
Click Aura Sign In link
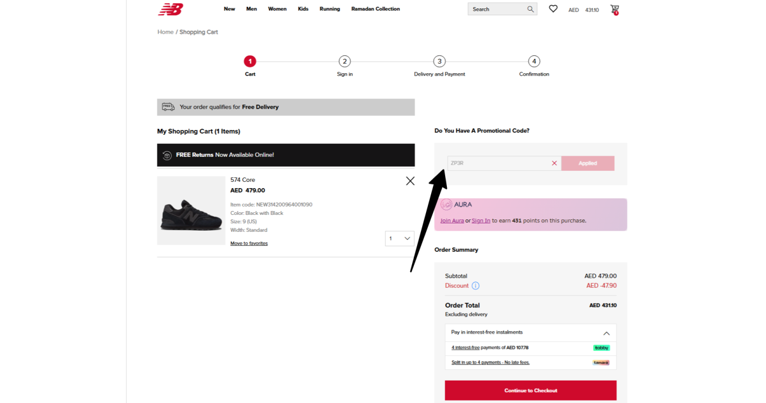pyautogui.click(x=481, y=221)
